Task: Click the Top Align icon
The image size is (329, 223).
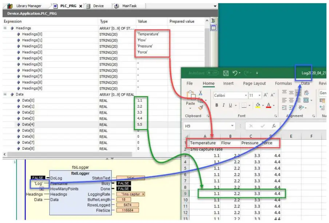Action: pyautogui.click(x=284, y=92)
